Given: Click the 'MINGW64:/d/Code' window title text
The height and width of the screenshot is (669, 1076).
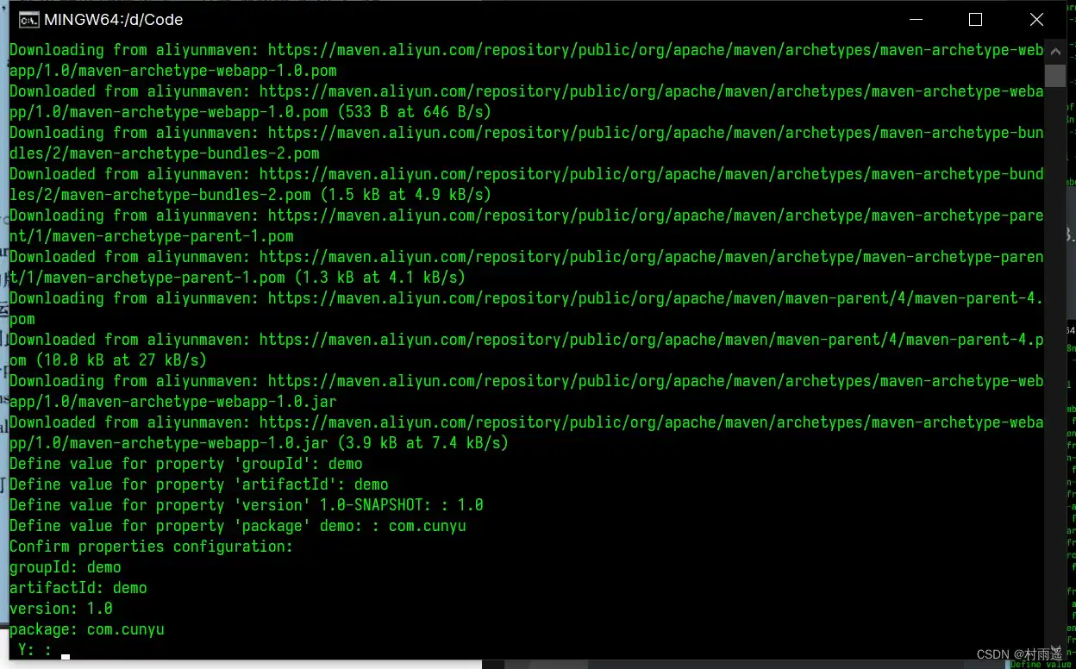Looking at the screenshot, I should coord(114,20).
